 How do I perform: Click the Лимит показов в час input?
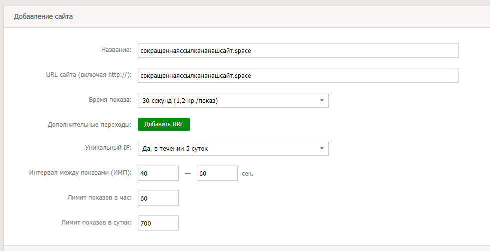pos(158,198)
